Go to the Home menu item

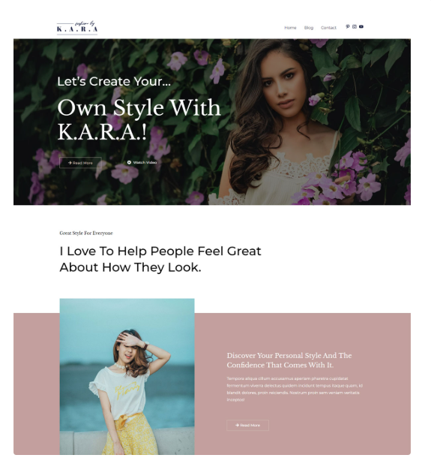tap(290, 28)
